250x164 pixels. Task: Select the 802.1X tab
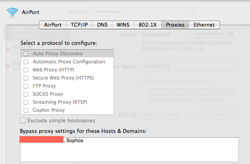pos(148,25)
